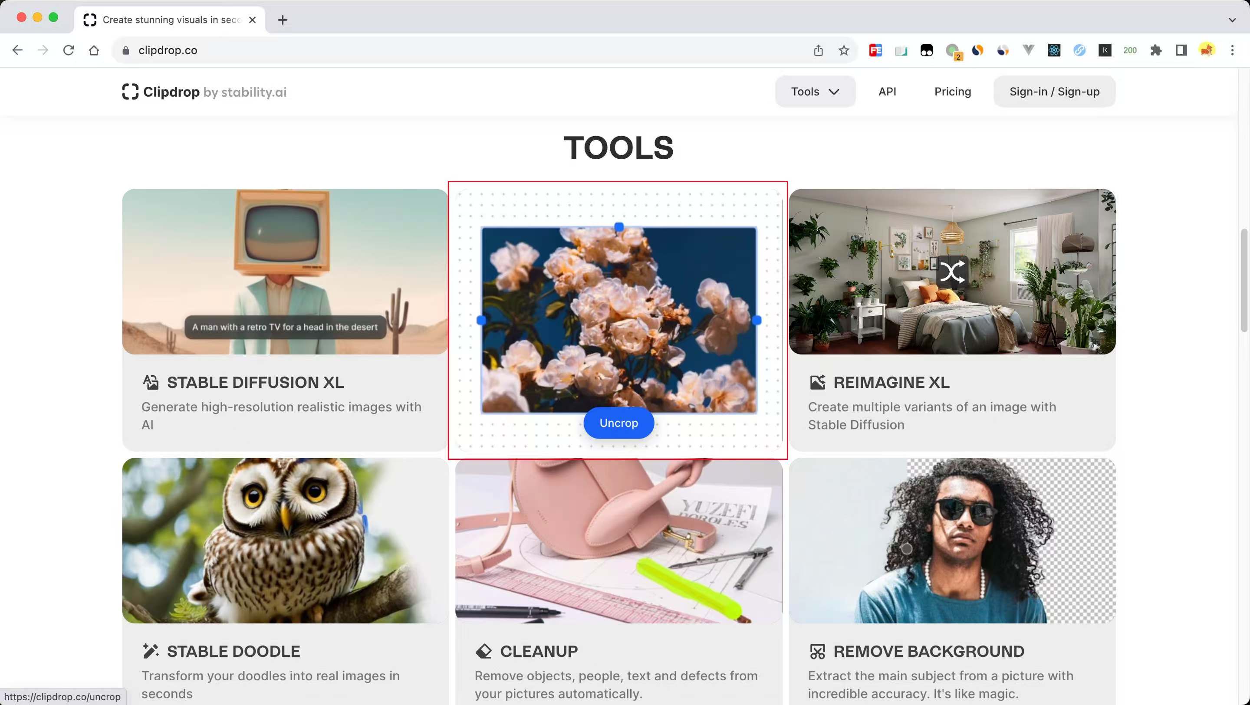Click the Clipdrop logo icon
Screen dimensions: 1250x705
[130, 92]
